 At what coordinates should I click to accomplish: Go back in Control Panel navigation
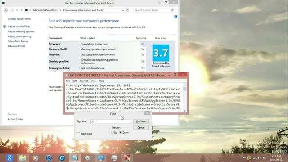6,10
